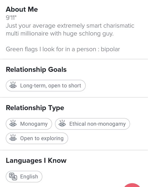Tap the Green flags I look for line
This screenshot has width=148, height=187.
(63, 49)
